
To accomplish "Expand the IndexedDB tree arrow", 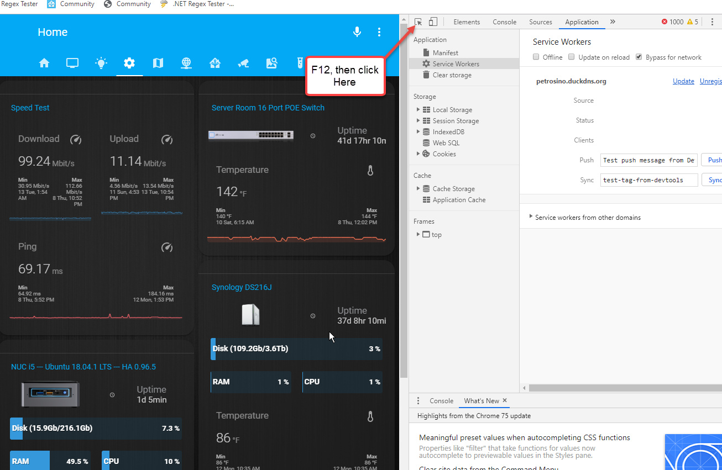I will click(x=418, y=132).
